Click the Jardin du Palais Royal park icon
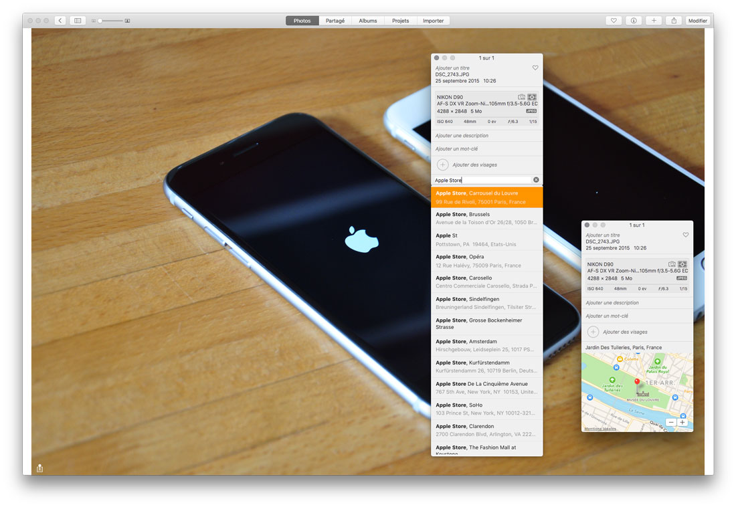The width and height of the screenshot is (736, 507). tap(657, 361)
